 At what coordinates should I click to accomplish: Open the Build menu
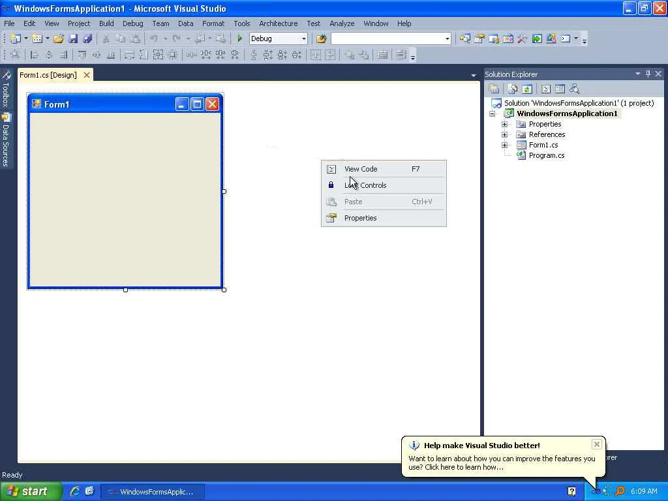click(x=106, y=23)
